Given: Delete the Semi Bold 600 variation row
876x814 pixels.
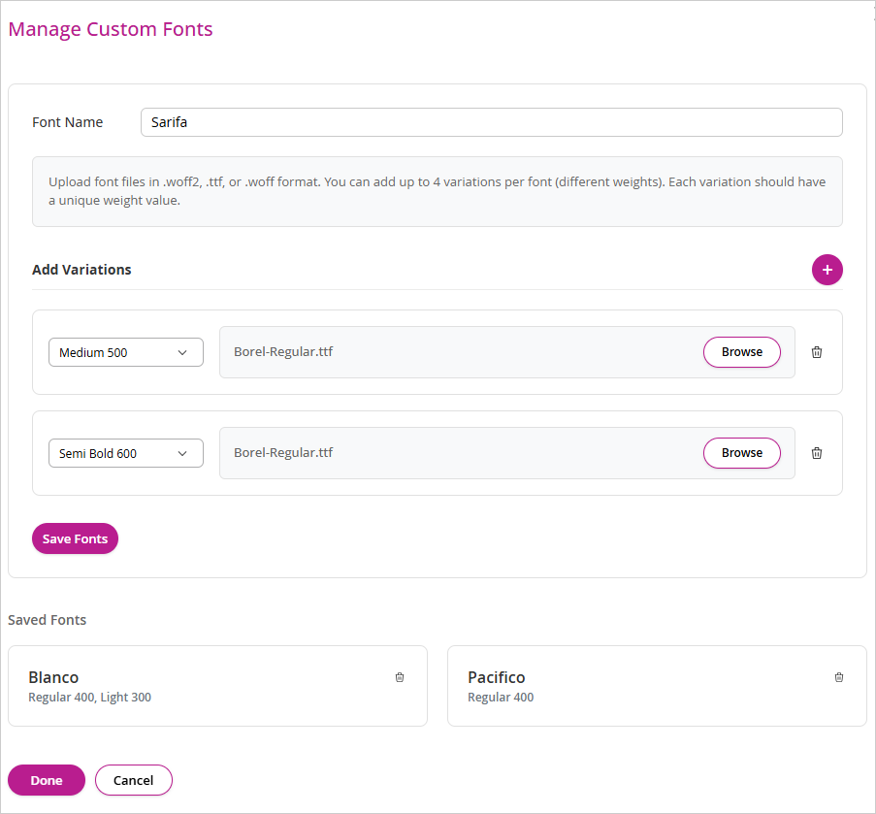Looking at the screenshot, I should [x=816, y=452].
